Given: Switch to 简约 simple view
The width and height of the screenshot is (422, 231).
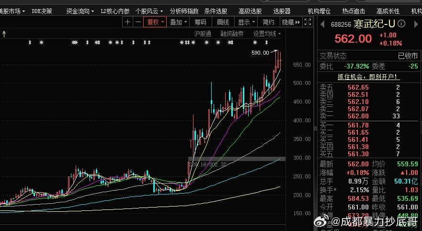Looking at the screenshot, I should tap(268, 22).
